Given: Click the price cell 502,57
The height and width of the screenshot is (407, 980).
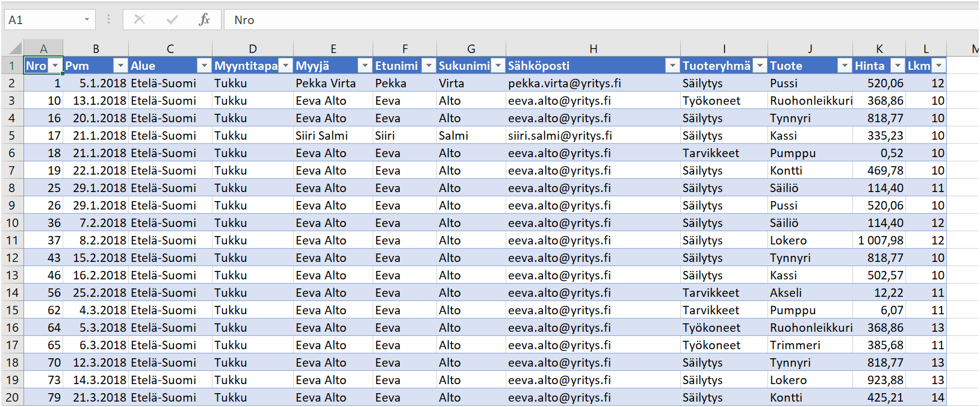Looking at the screenshot, I should click(x=879, y=275).
